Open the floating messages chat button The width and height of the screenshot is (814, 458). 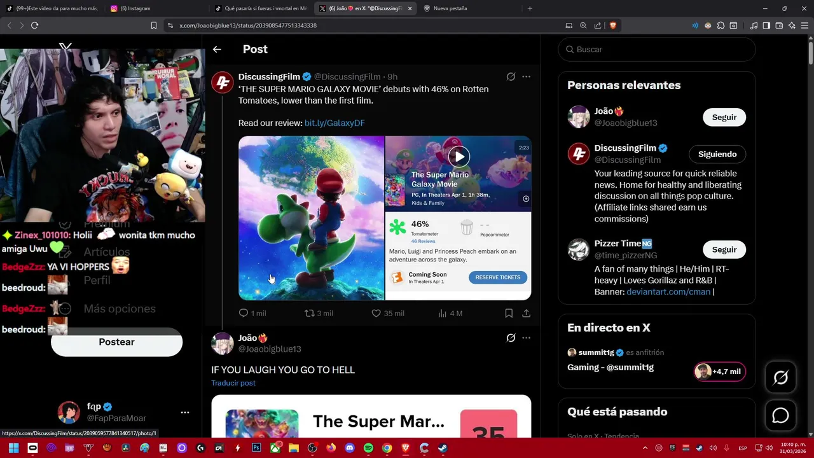[780, 415]
